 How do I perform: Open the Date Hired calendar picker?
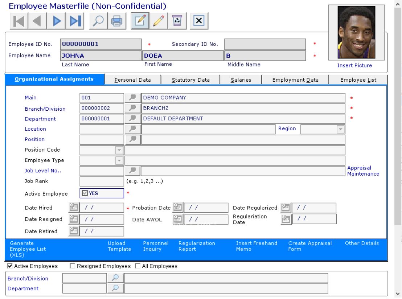(74, 208)
